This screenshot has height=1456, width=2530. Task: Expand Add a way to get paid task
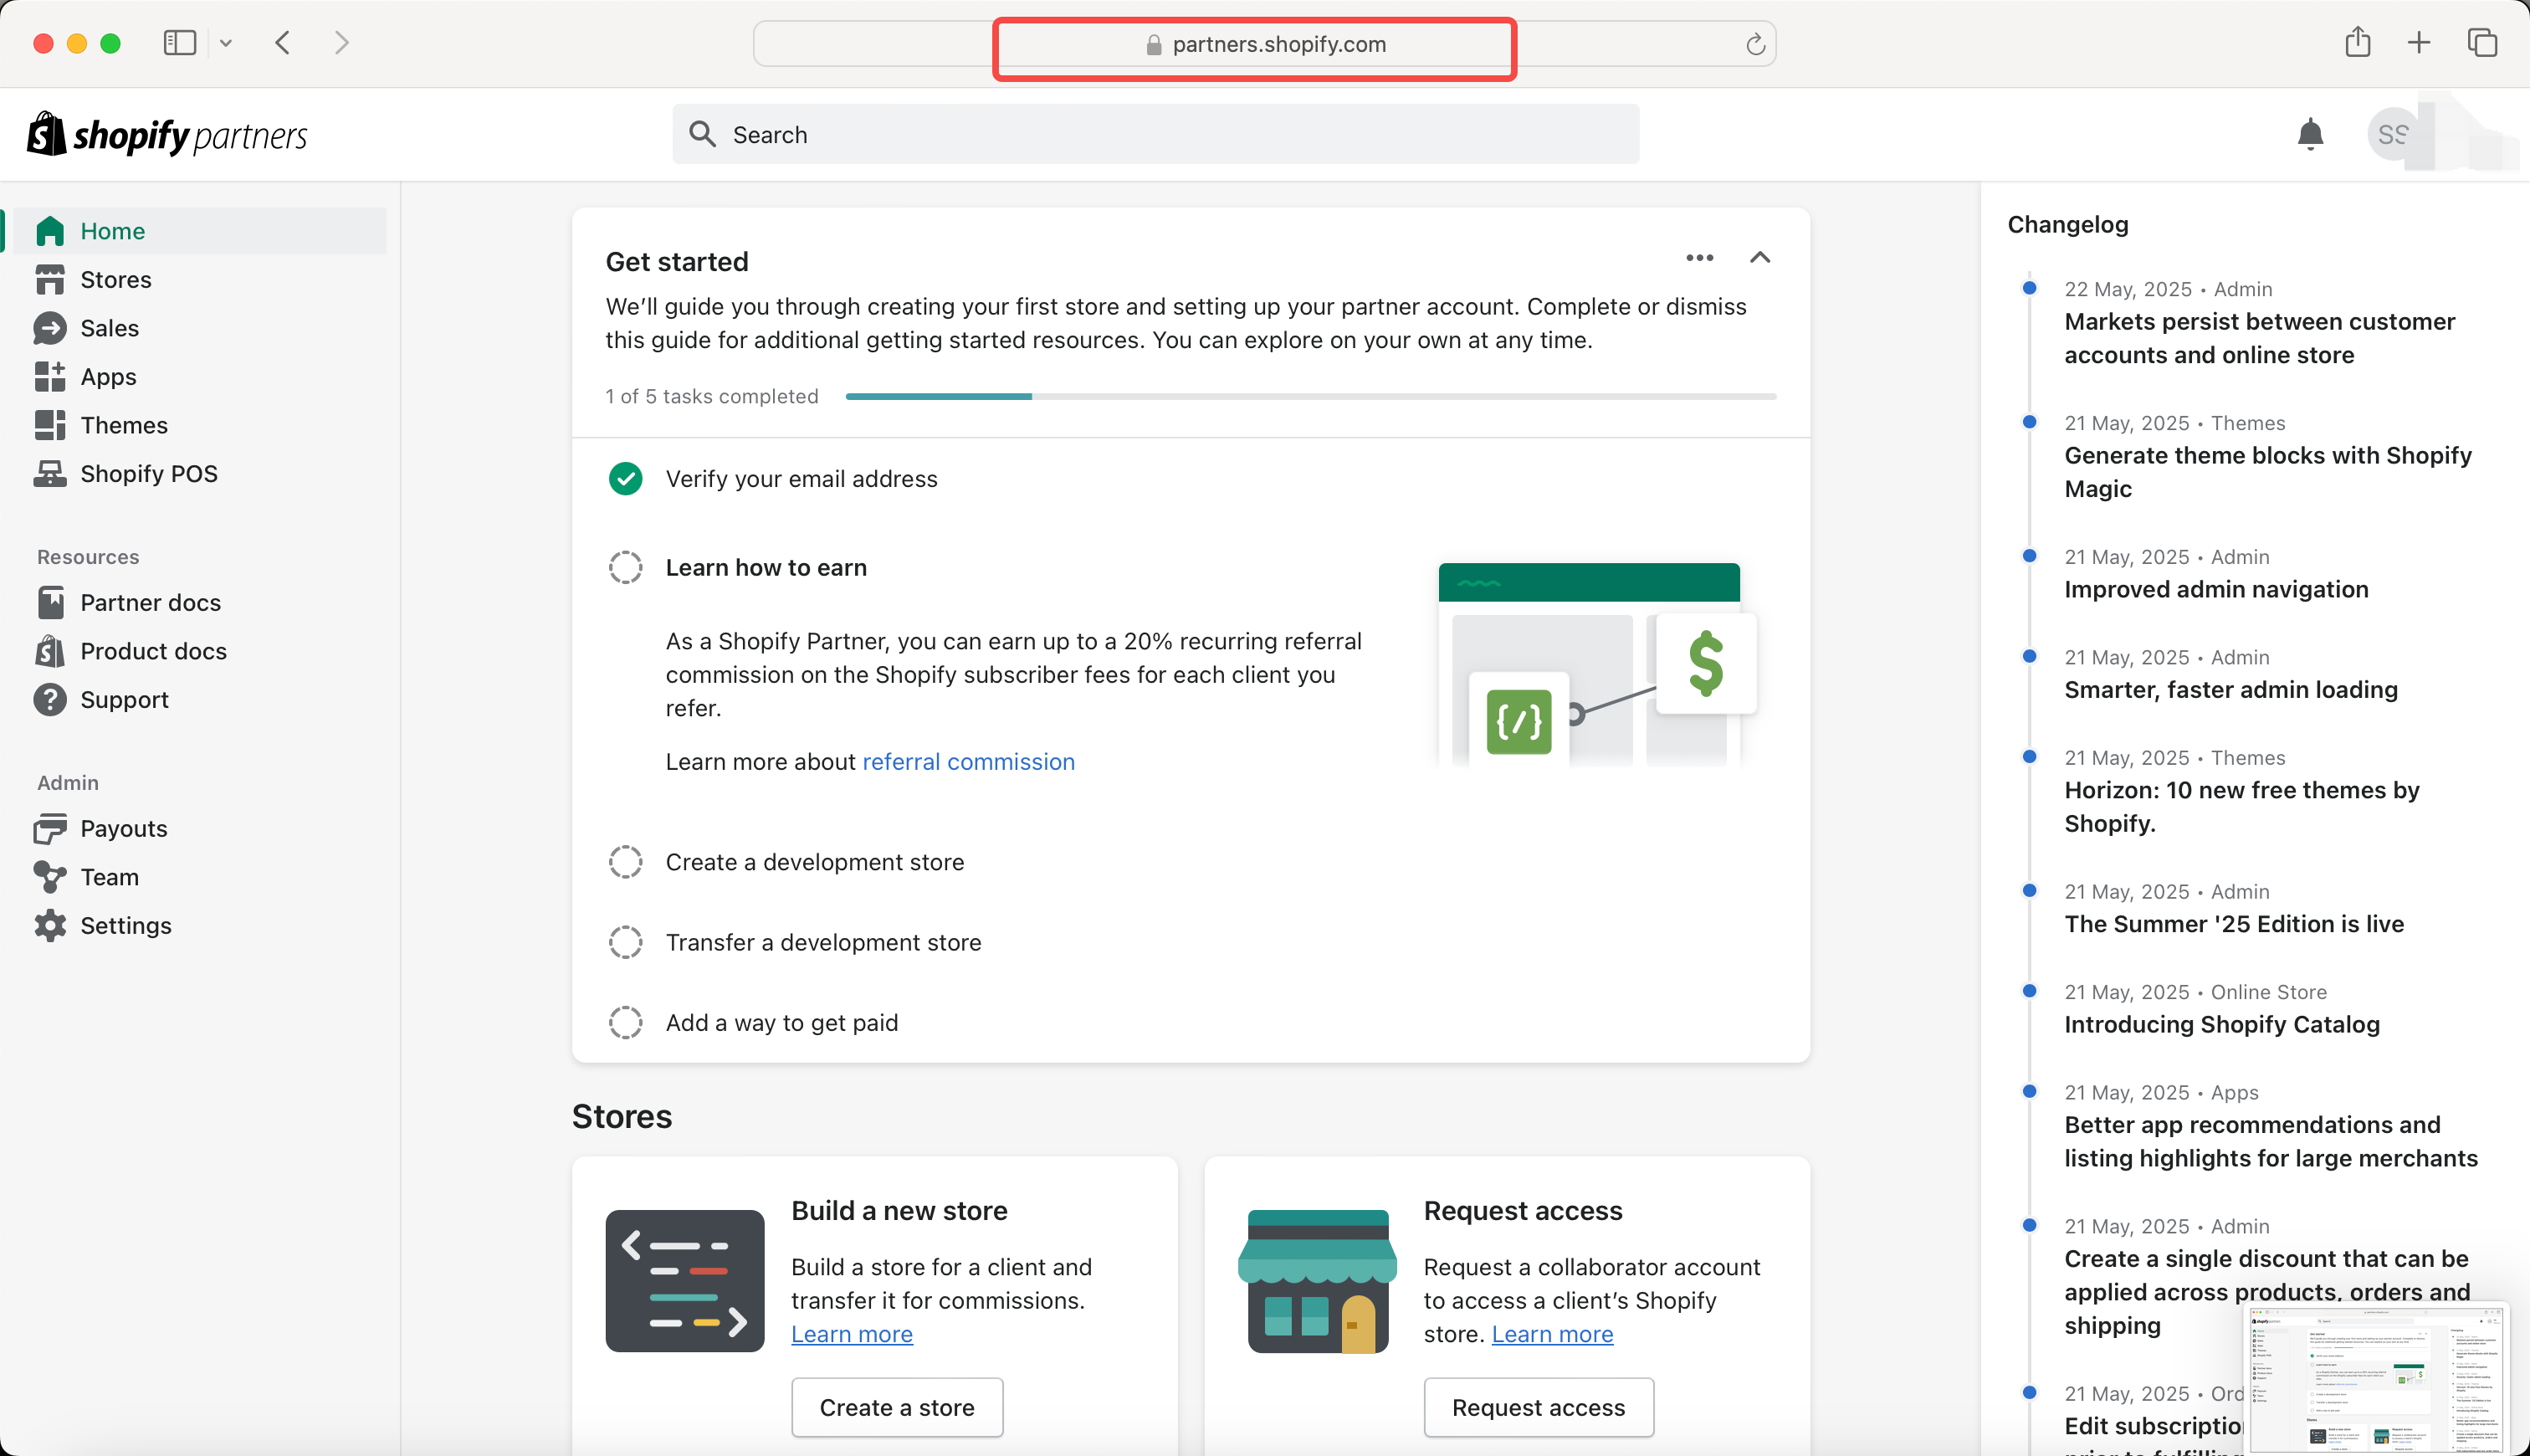[781, 1023]
